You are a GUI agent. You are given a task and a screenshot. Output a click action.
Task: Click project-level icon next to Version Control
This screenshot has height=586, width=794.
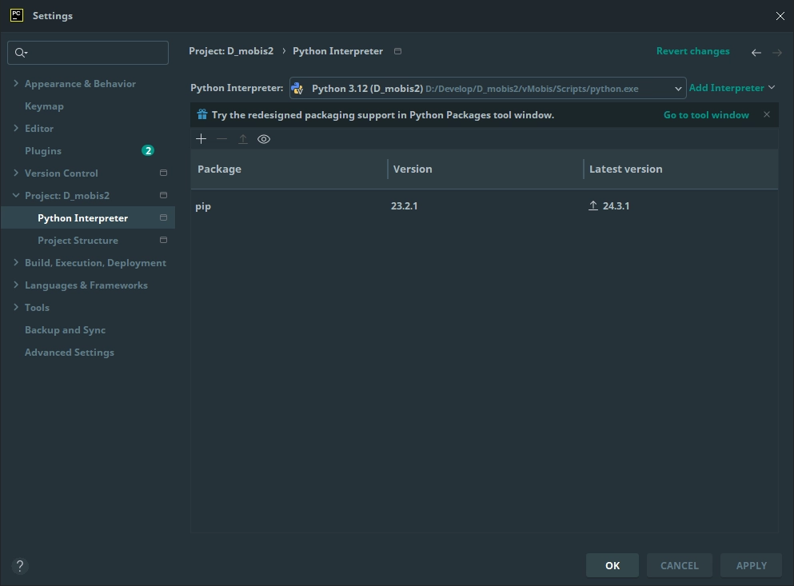164,173
